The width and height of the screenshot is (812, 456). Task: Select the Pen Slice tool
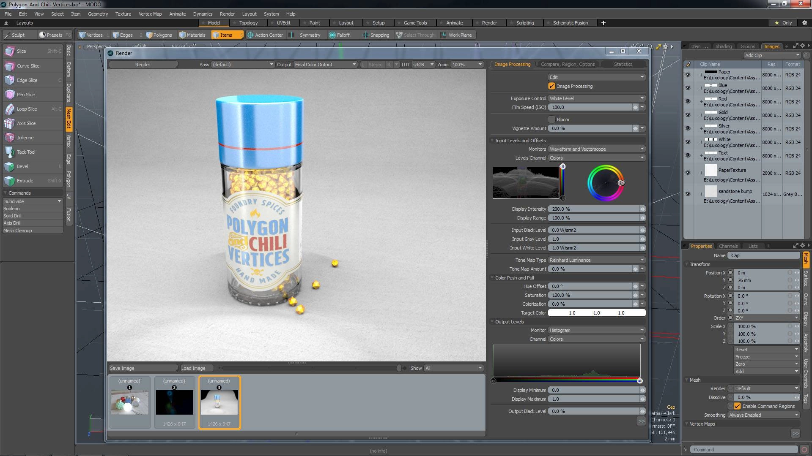point(33,95)
